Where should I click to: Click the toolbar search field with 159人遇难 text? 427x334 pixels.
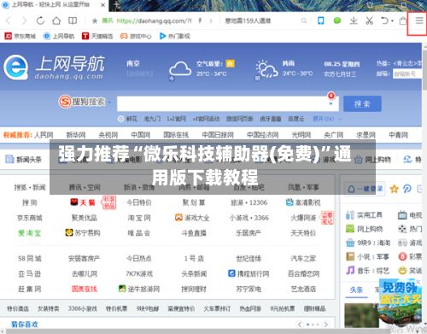tap(248, 21)
